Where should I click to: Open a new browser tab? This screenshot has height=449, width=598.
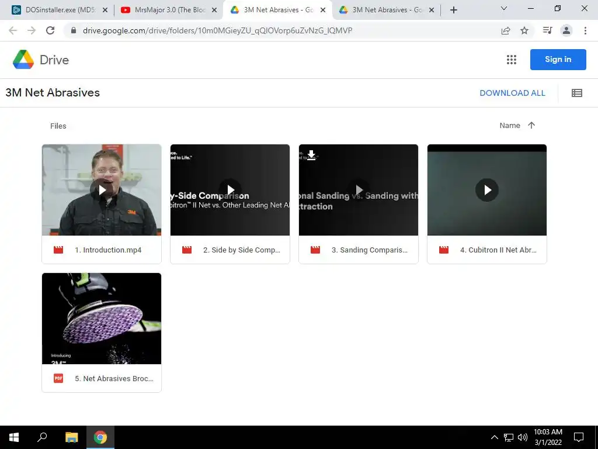click(453, 10)
